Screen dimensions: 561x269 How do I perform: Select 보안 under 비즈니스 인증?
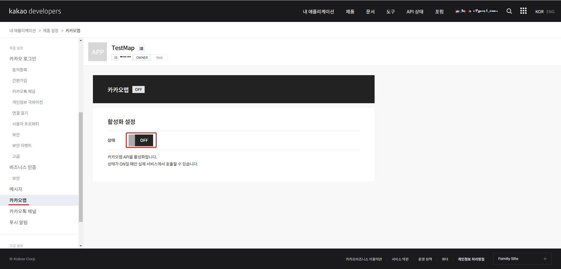[x=16, y=178]
